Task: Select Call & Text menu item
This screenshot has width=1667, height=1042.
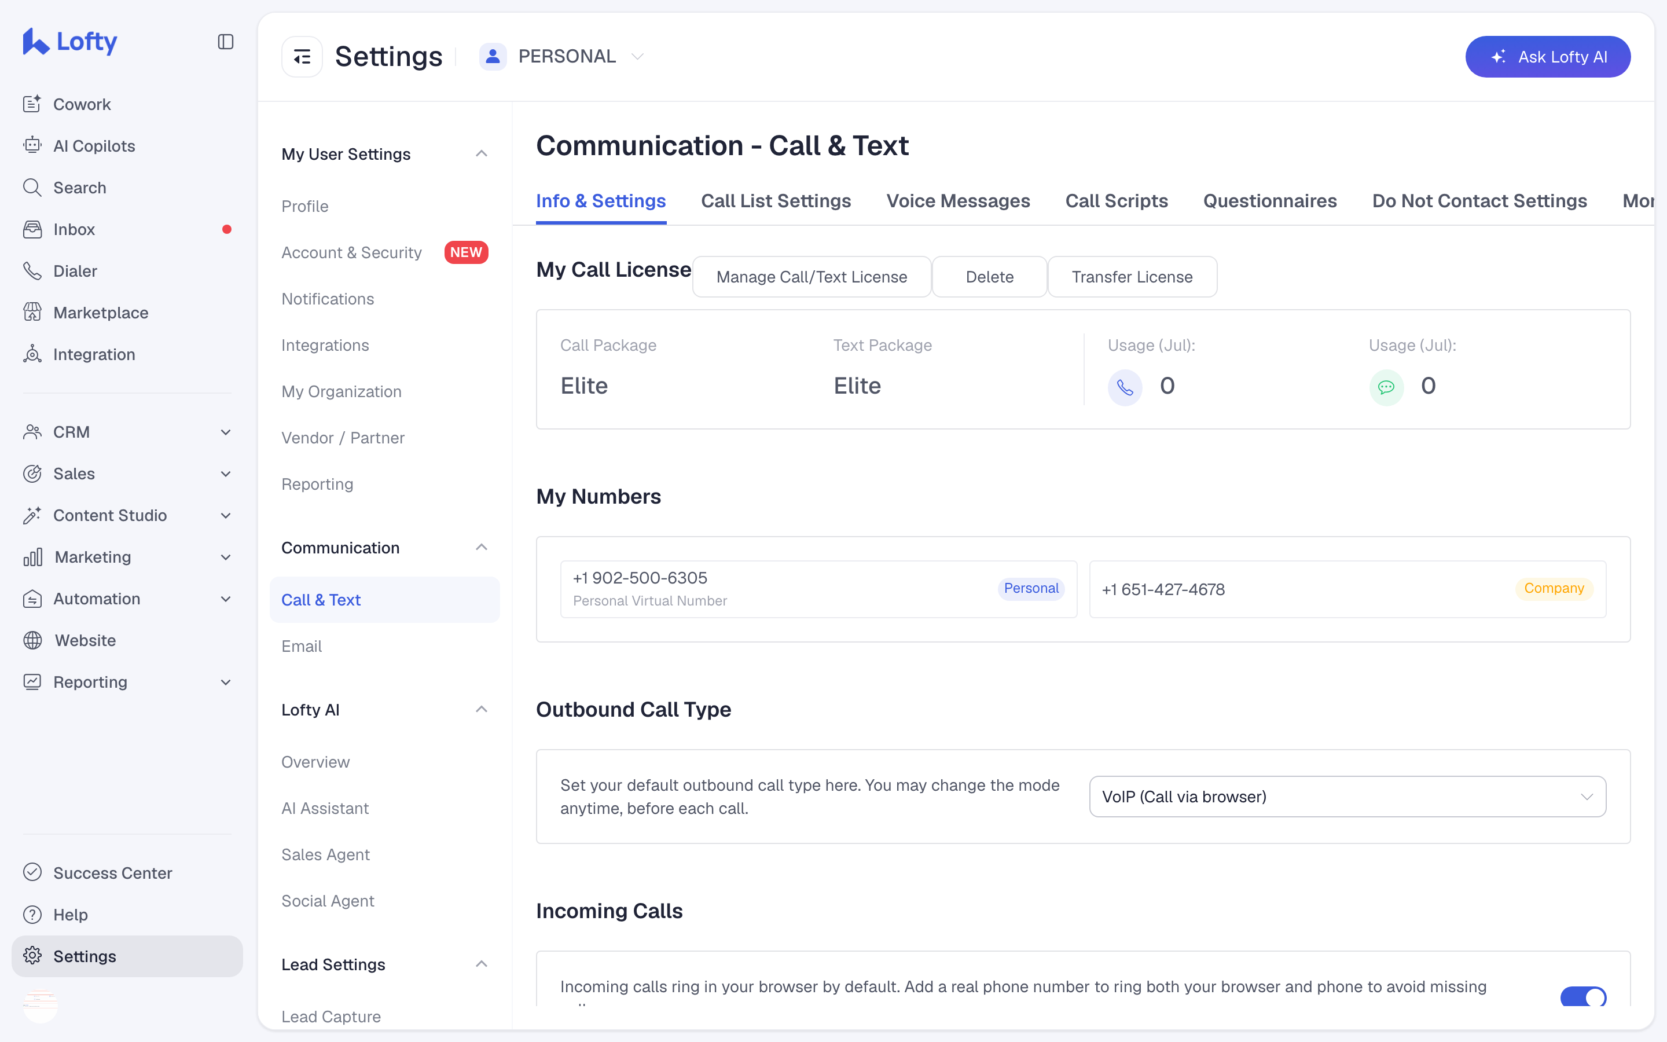Action: (385, 600)
